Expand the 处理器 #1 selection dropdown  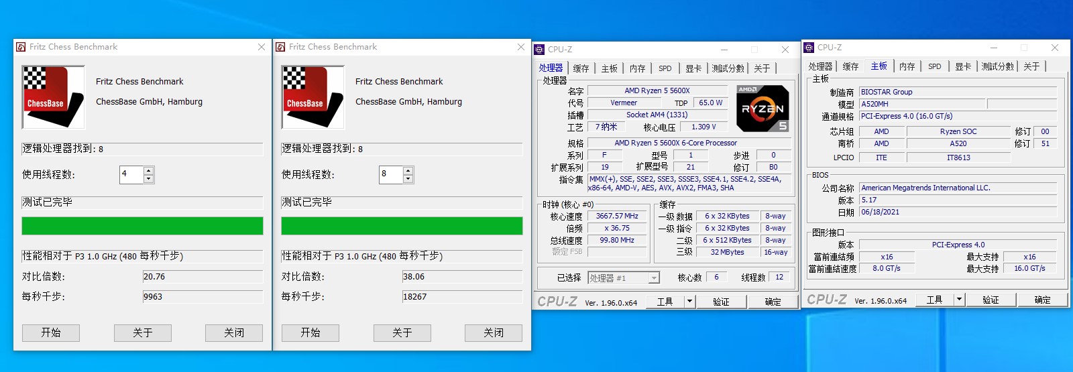pyautogui.click(x=654, y=278)
